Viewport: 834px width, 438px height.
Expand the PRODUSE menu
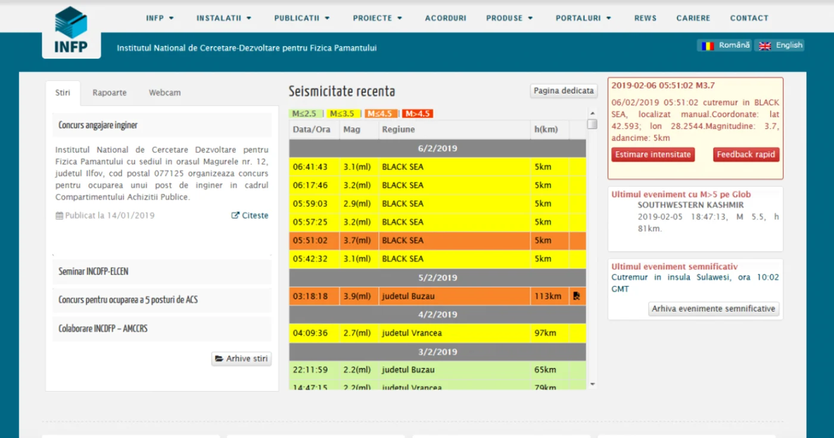509,18
